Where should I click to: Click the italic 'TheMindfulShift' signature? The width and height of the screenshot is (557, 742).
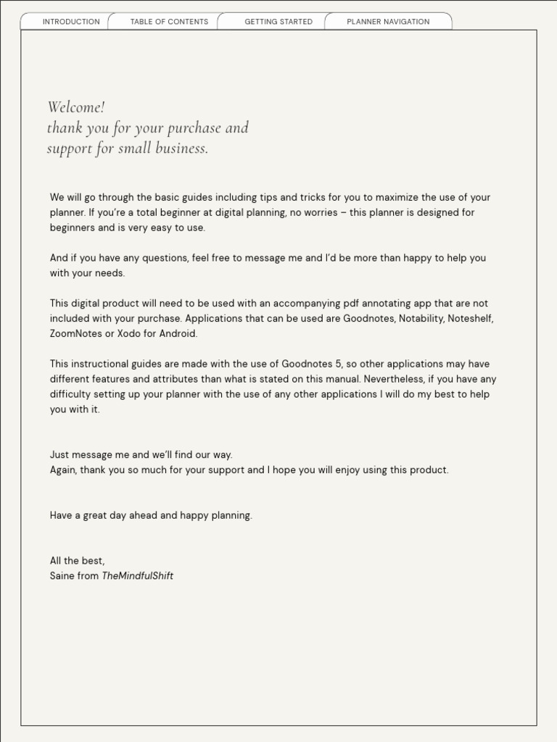point(137,576)
